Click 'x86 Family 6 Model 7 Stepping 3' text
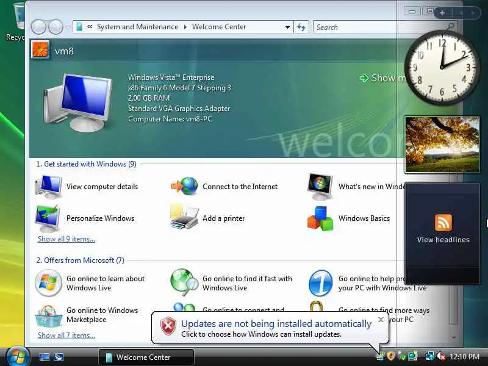Image resolution: width=488 pixels, height=366 pixels. point(179,88)
